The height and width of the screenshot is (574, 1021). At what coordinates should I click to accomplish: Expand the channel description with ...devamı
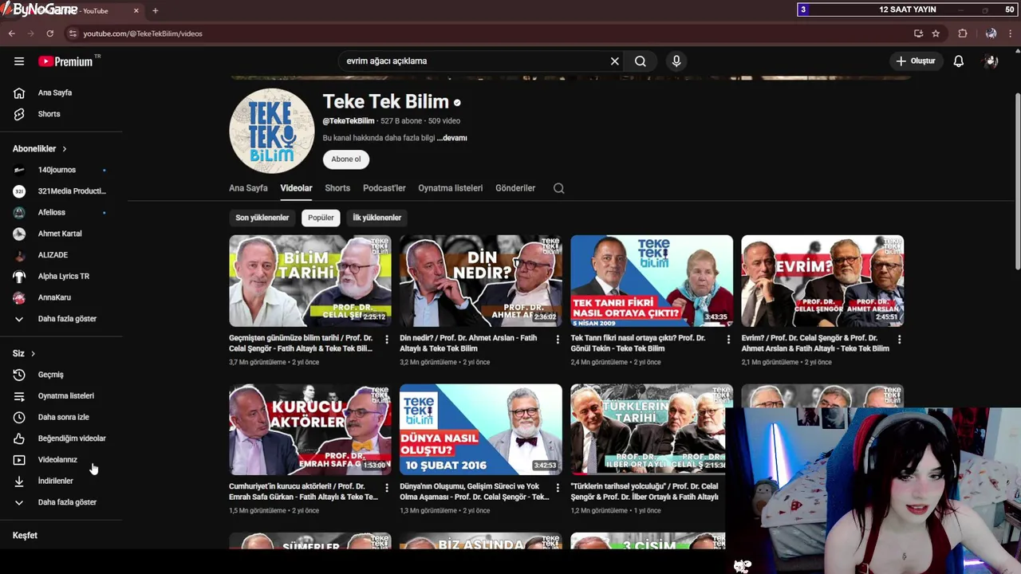pos(451,138)
